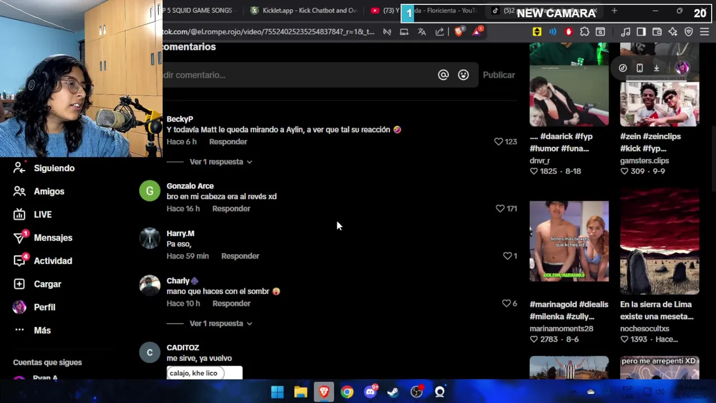Click the install app icon in address bar

[404, 32]
